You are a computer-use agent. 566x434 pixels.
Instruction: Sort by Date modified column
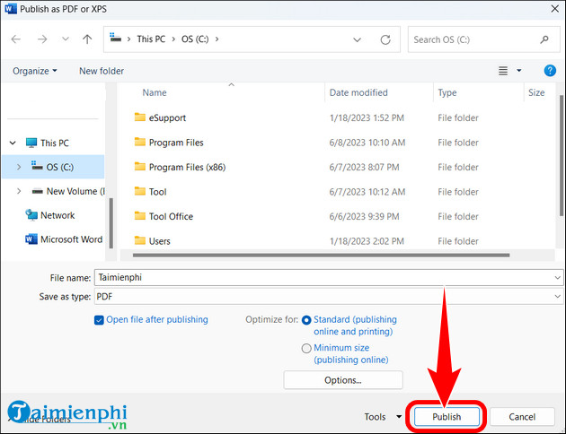tap(358, 92)
